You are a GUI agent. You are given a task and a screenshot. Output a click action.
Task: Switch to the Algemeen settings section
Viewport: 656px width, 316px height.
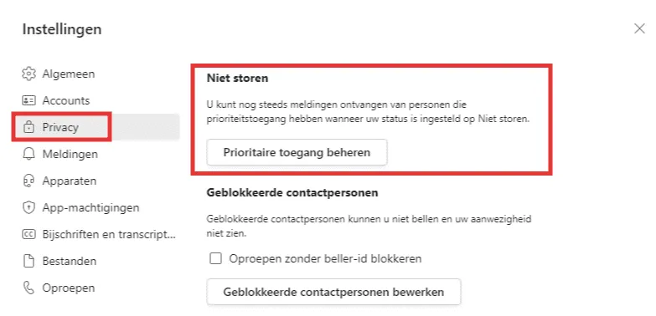click(x=69, y=74)
